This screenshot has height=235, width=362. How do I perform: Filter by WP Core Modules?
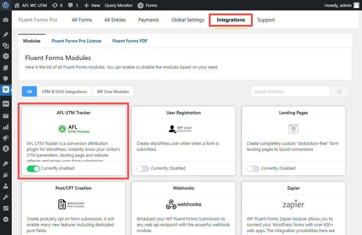coord(113,91)
